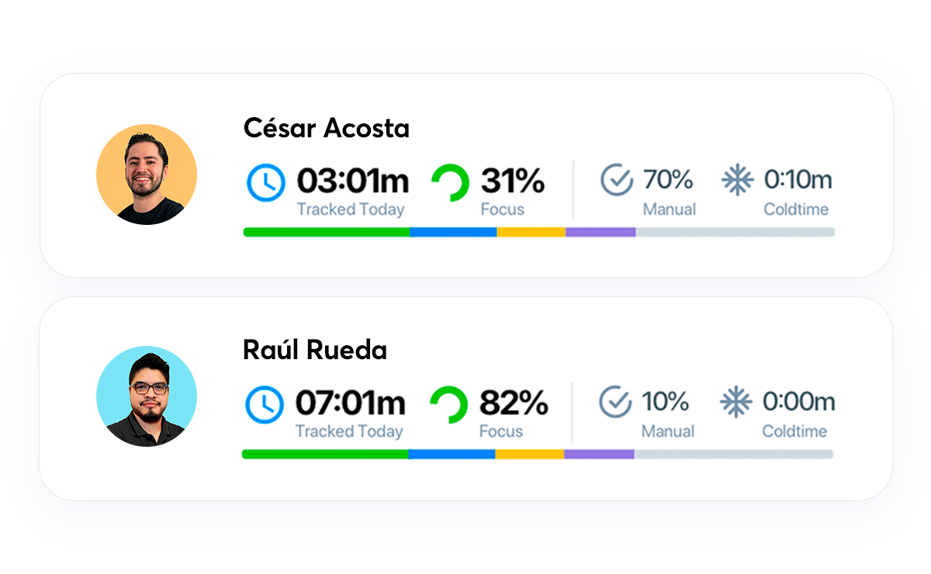Click green segment of César's activity bar
The width and height of the screenshot is (931, 574).
[x=326, y=232]
